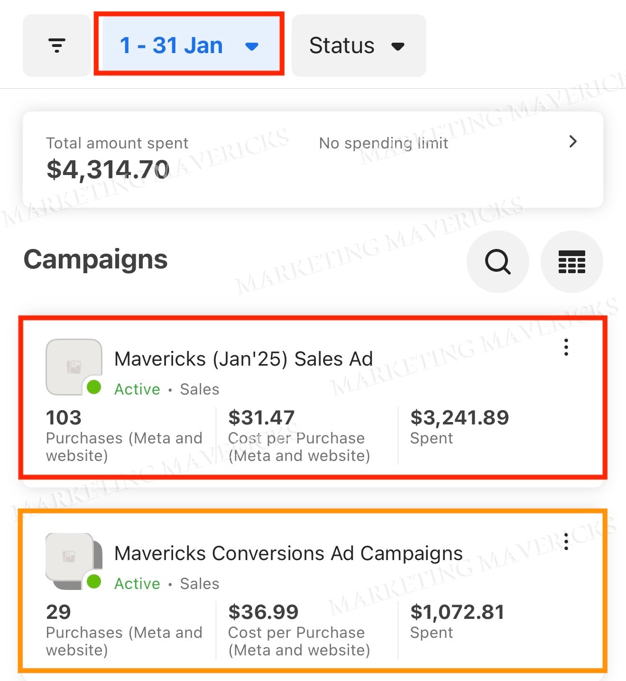Click the green status dot on Conversions campaign

click(94, 581)
